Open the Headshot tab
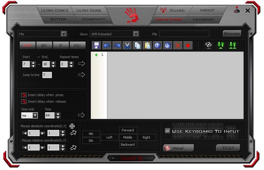 pos(203,19)
